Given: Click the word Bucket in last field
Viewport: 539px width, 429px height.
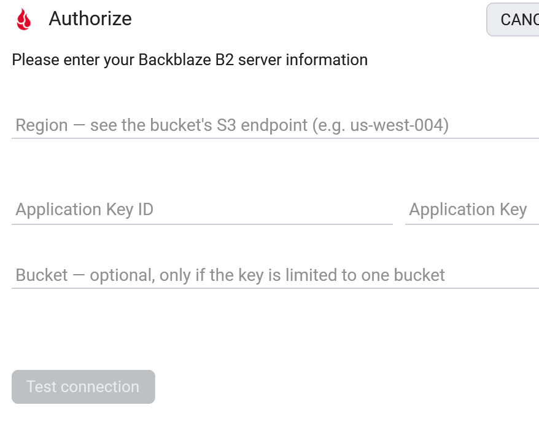Looking at the screenshot, I should click(x=42, y=275).
